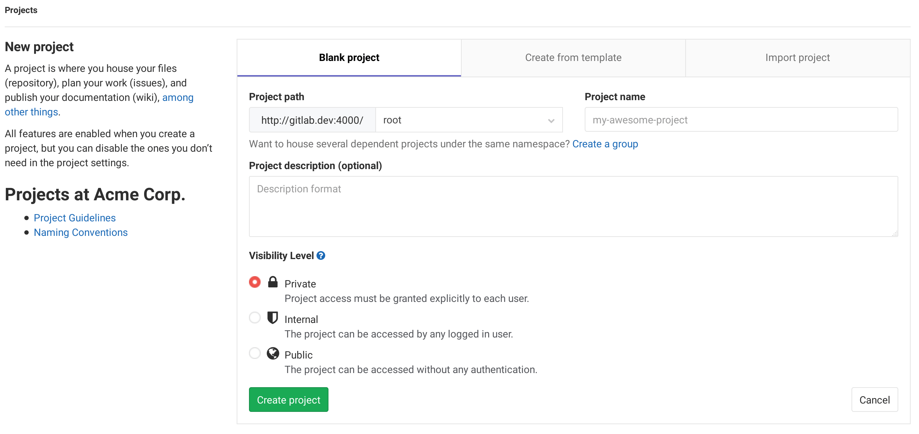Select the Private visibility radio button
The width and height of the screenshot is (919, 434).
255,282
